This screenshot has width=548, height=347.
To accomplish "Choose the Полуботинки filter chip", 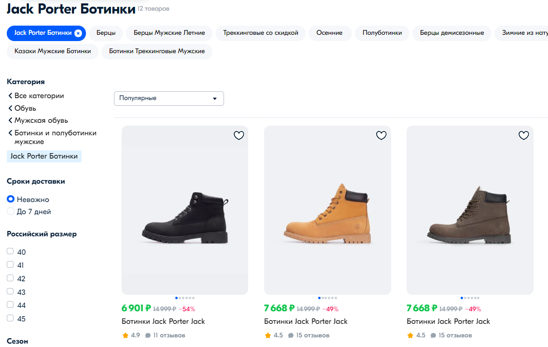I will 382,33.
